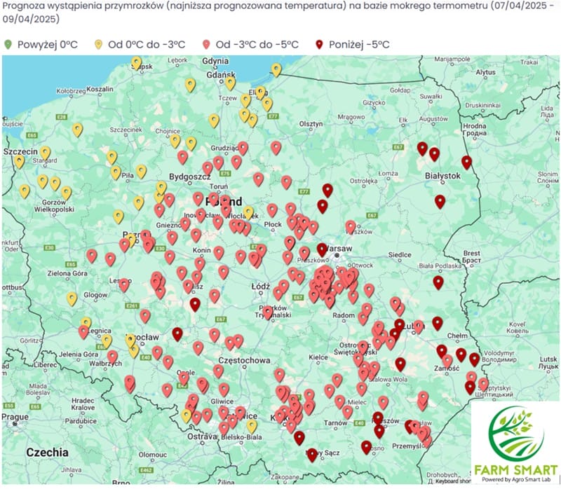Click the Białystok city label

(443, 176)
